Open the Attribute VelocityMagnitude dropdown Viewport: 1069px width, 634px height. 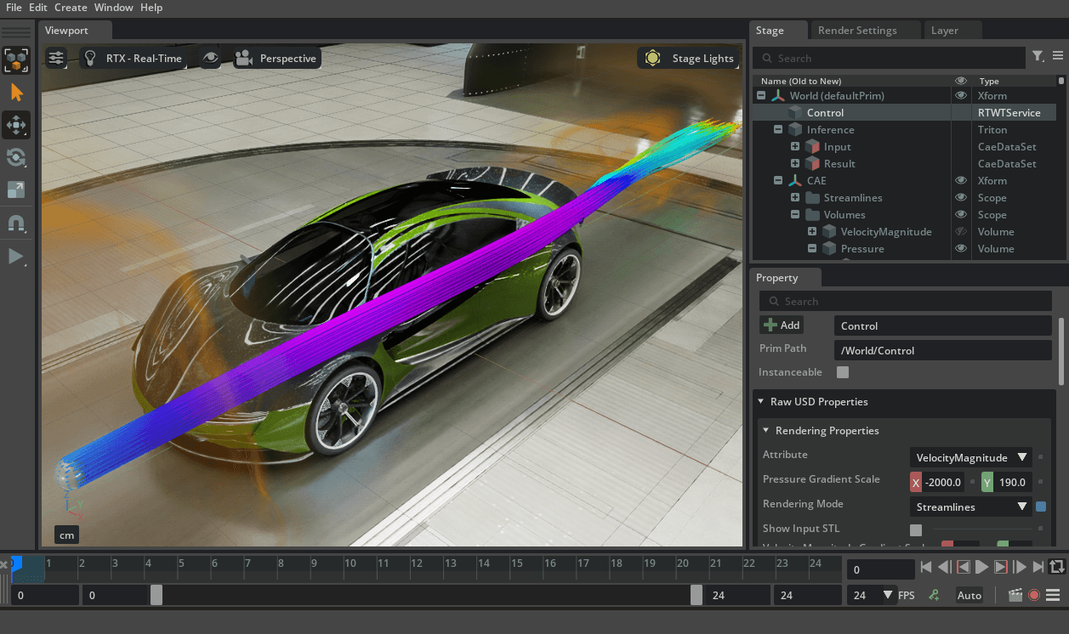(970, 457)
